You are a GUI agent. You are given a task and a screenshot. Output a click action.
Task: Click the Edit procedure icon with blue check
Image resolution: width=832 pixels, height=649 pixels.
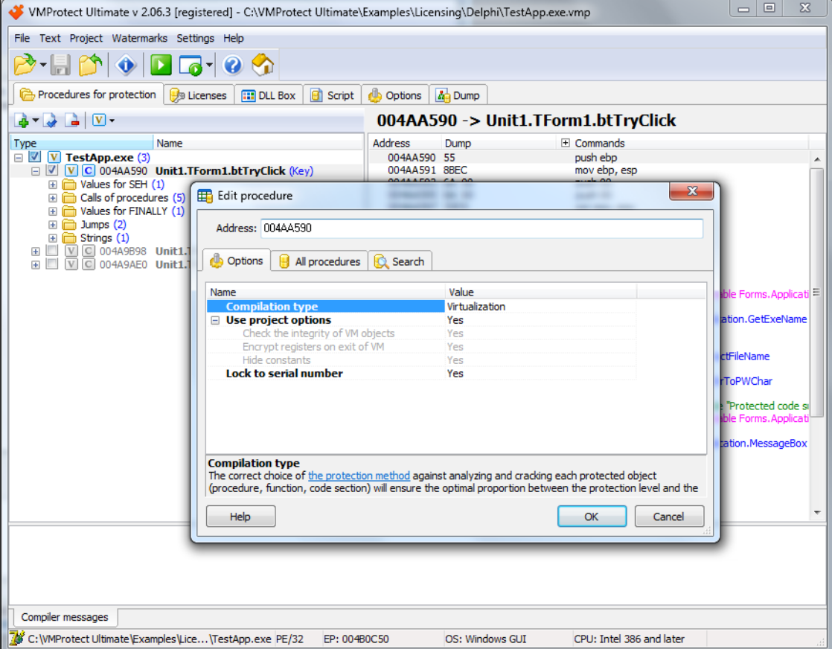pyautogui.click(x=51, y=121)
